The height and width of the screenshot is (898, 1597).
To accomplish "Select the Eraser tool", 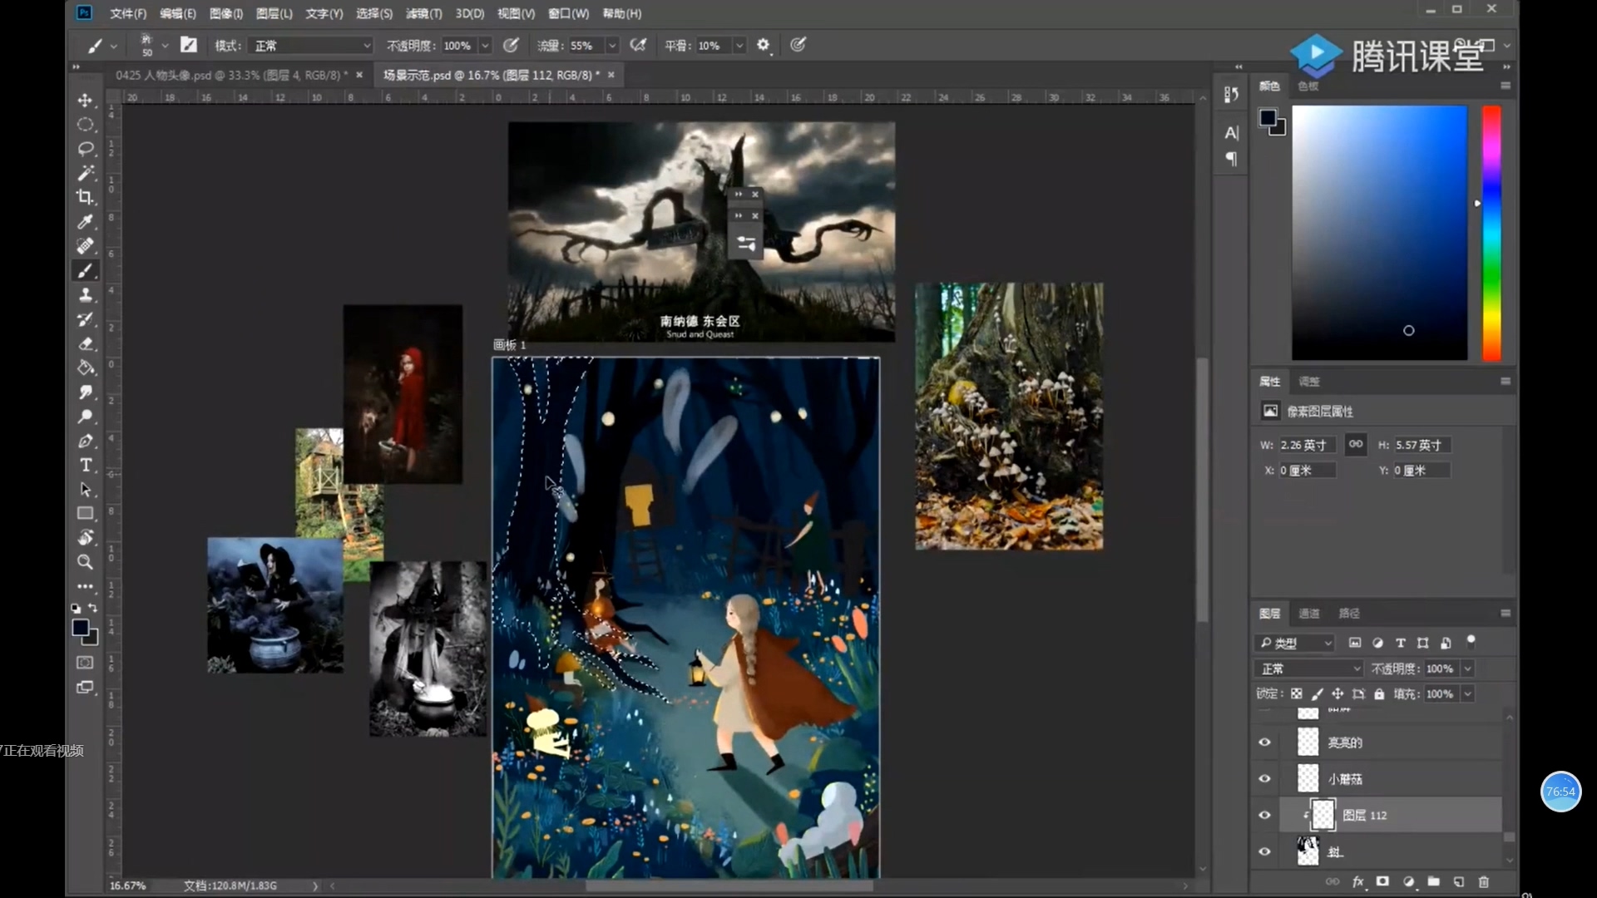I will click(85, 343).
